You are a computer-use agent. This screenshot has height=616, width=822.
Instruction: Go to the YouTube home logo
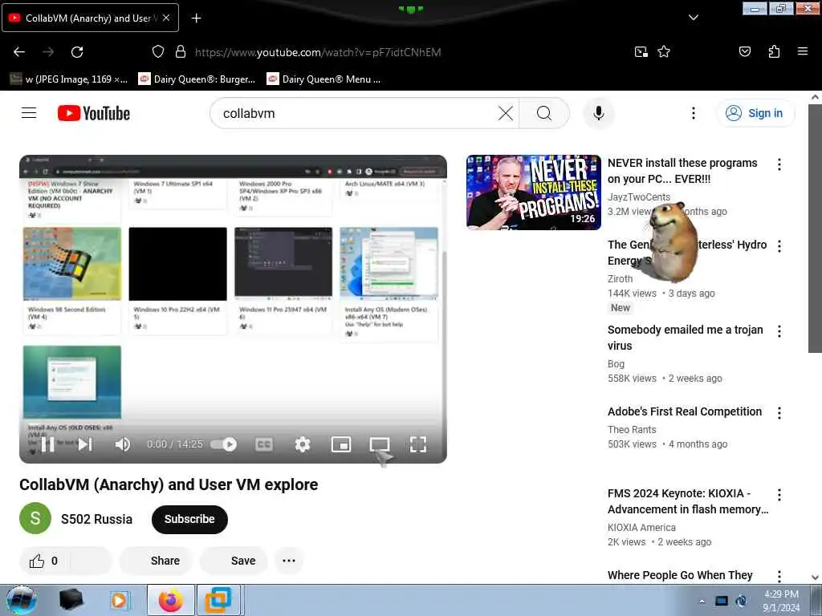tap(94, 113)
